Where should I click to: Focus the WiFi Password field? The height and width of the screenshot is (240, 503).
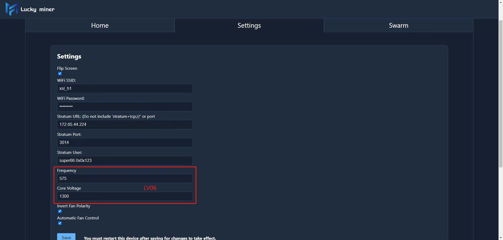point(125,107)
